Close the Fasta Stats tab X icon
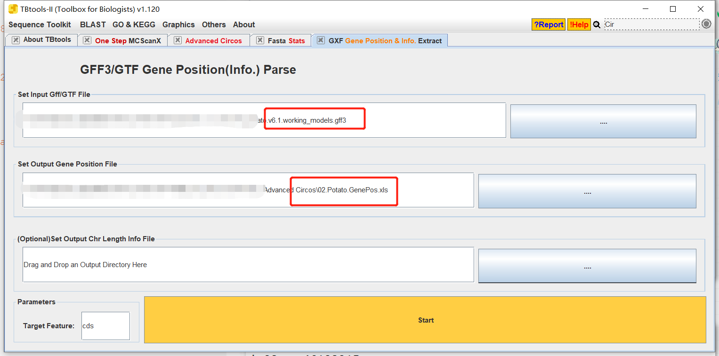The image size is (719, 356). pos(260,40)
